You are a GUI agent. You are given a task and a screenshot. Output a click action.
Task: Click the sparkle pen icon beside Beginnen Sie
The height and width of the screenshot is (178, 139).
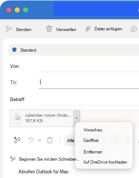tap(13, 159)
